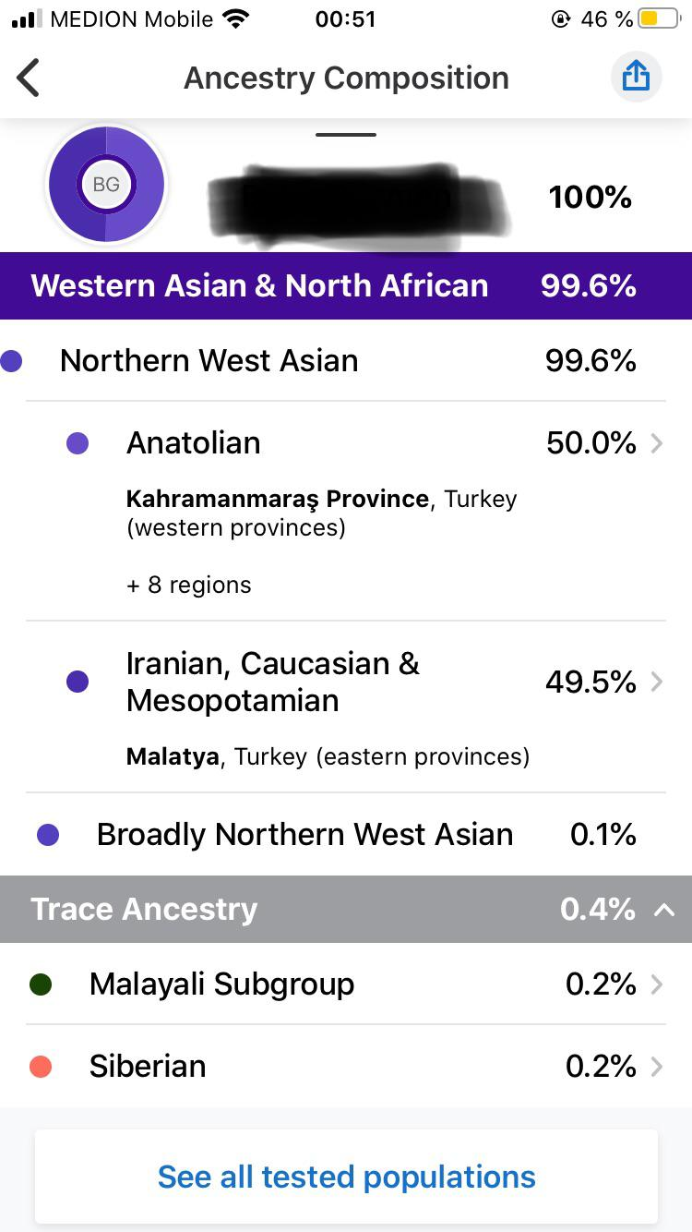Image resolution: width=692 pixels, height=1232 pixels.
Task: Open Iranian, Caucasian & Mesopotamian chevron
Action: pos(656,682)
